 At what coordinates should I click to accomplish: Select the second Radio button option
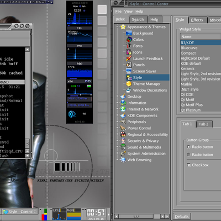[x=188, y=155]
